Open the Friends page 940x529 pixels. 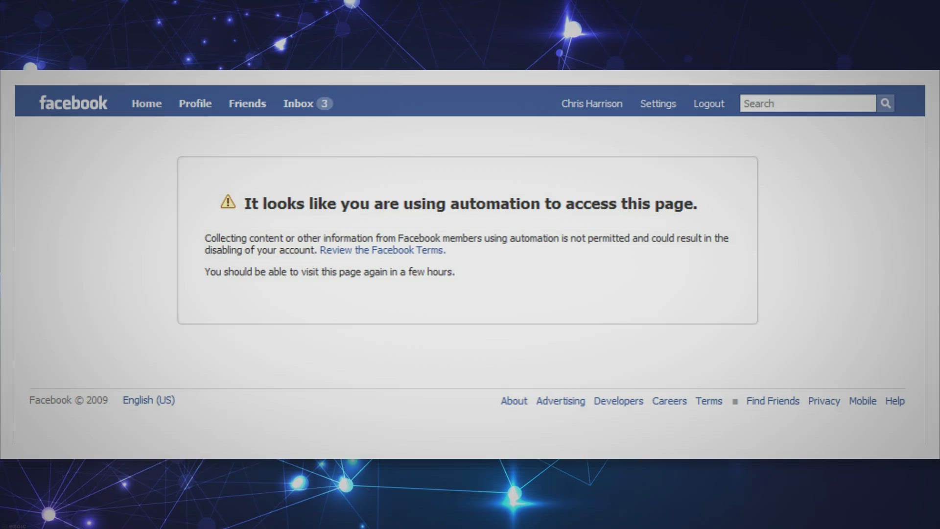(x=247, y=103)
